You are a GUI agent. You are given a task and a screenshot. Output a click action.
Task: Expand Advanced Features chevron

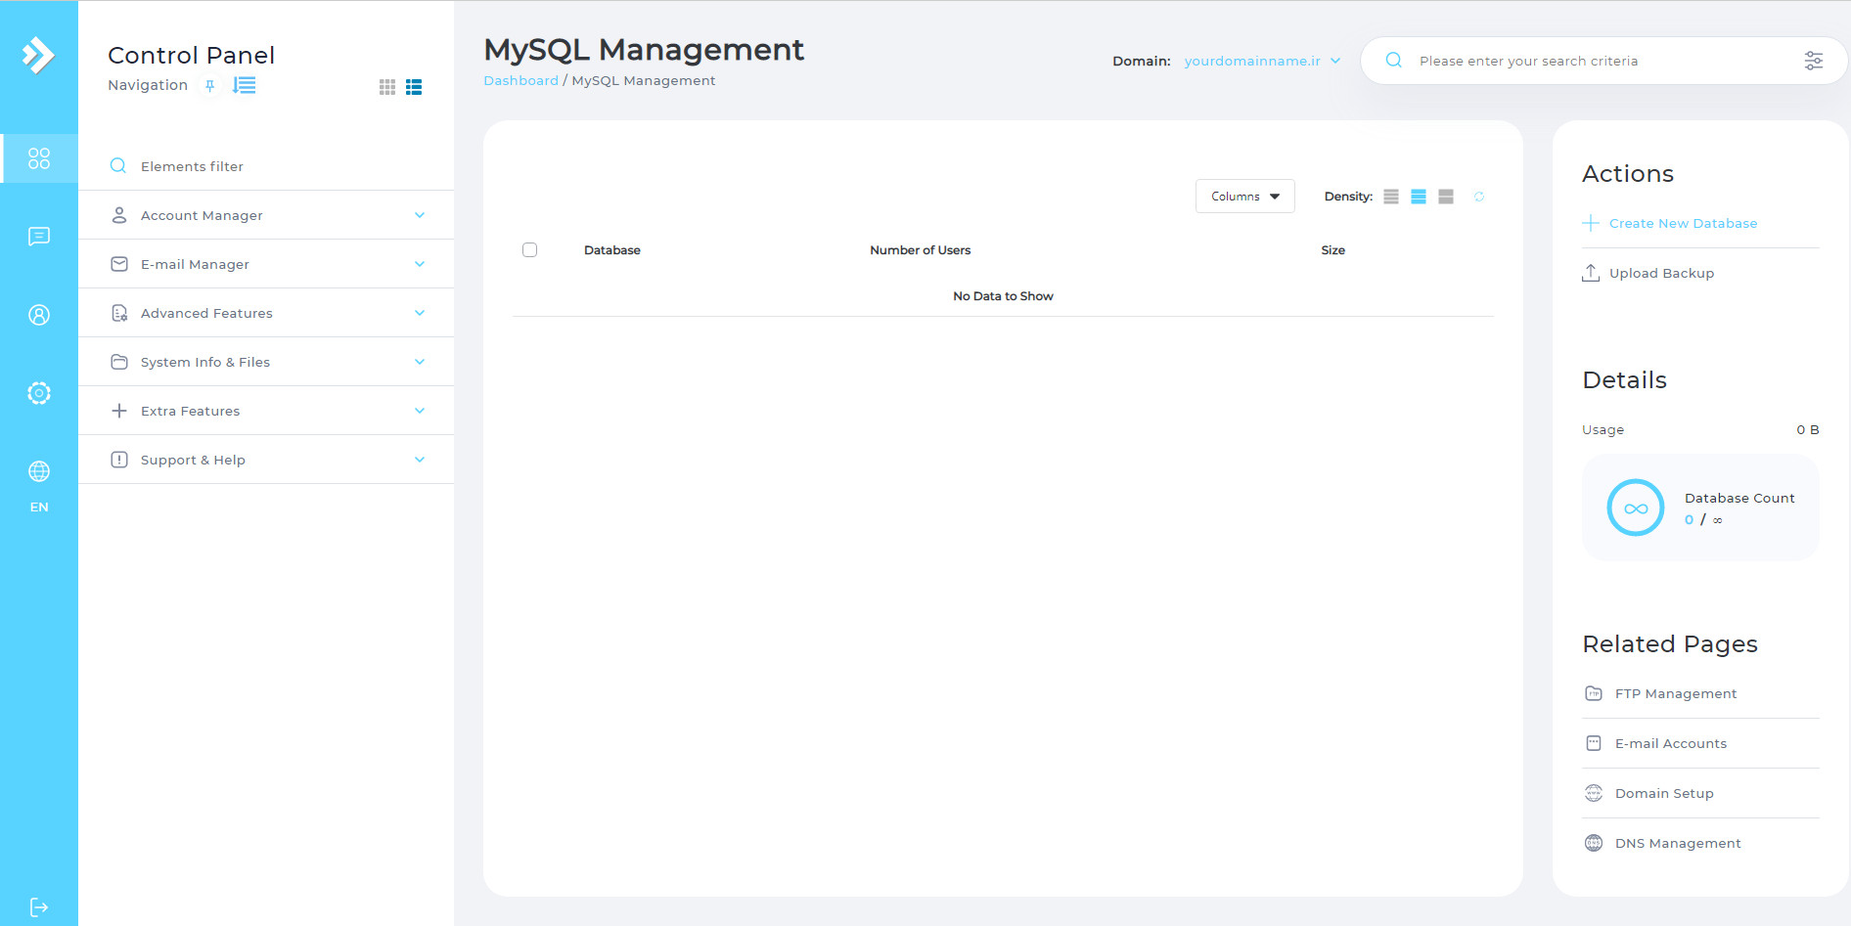tap(420, 313)
